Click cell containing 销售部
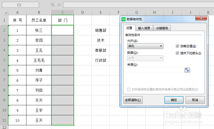 [x=101, y=30]
